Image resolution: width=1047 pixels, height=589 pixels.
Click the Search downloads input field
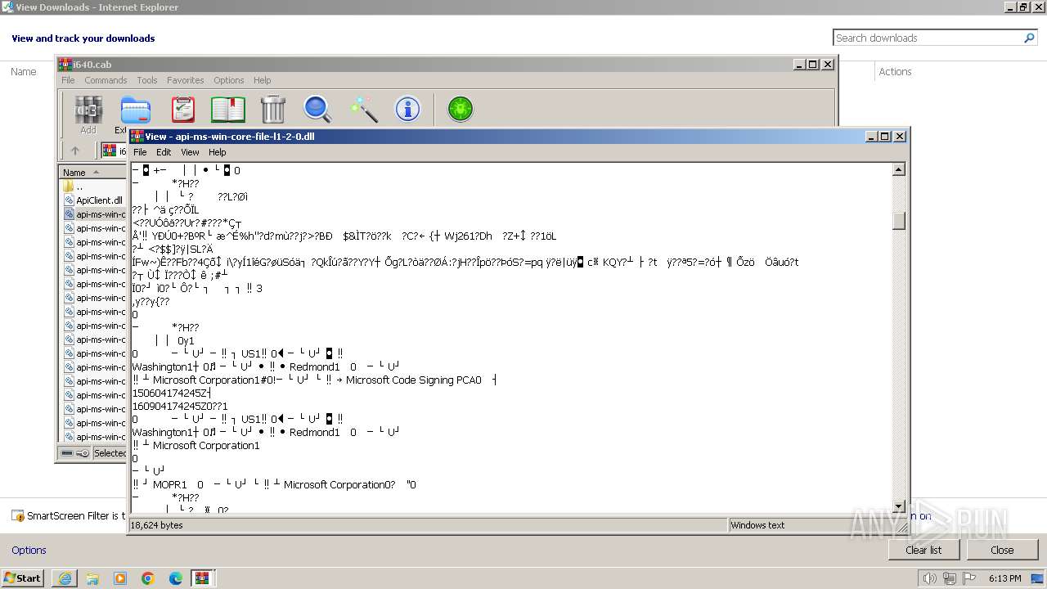928,38
